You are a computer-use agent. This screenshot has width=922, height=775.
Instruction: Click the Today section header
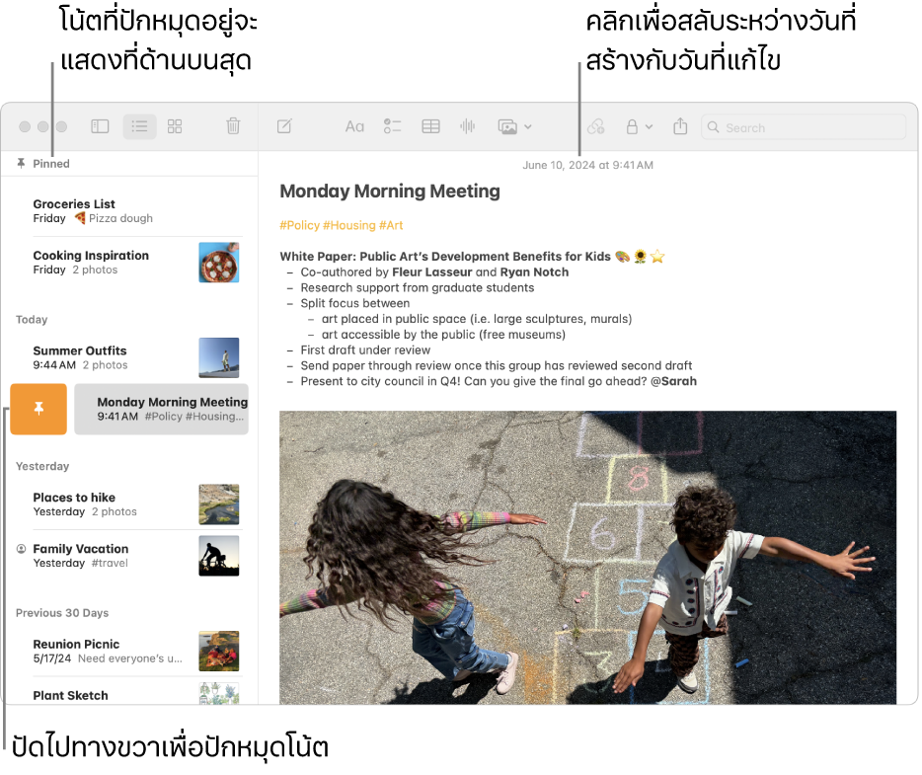pos(32,319)
